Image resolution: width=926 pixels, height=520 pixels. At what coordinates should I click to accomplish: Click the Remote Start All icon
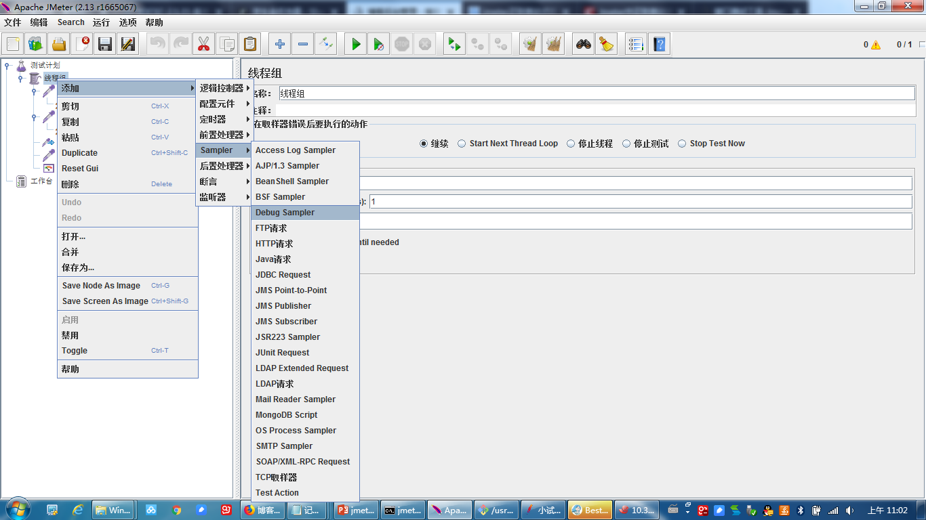tap(454, 44)
